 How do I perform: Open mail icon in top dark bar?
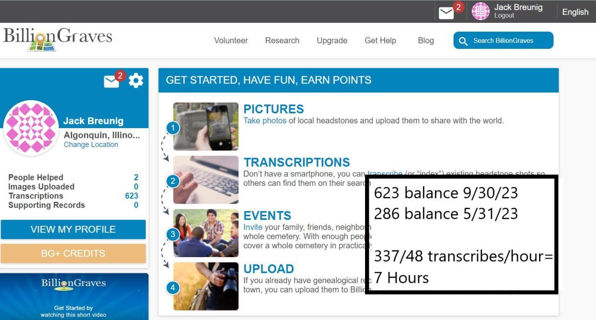pos(446,13)
